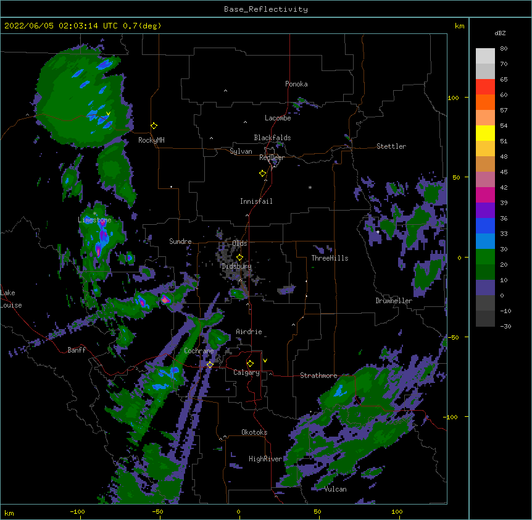Pick the dark orange 57-60 dBZ swatch

coord(485,102)
